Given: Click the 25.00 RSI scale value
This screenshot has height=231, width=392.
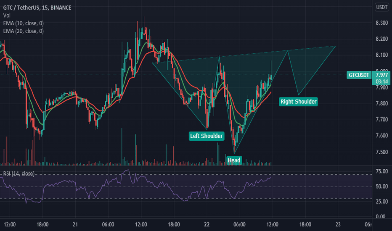Looking at the screenshot, I should [x=382, y=202].
